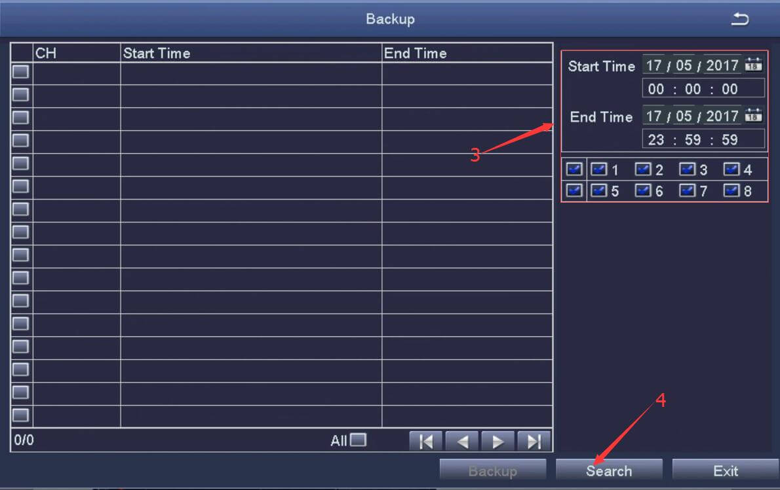Viewport: 780px width, 490px height.
Task: Enable the All checkbox below the list
Action: [x=358, y=440]
